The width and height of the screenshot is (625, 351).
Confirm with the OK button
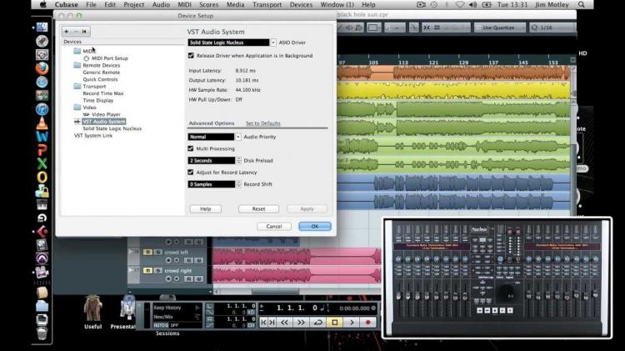[x=315, y=226]
